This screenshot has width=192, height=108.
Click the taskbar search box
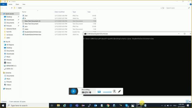(x=27, y=105)
